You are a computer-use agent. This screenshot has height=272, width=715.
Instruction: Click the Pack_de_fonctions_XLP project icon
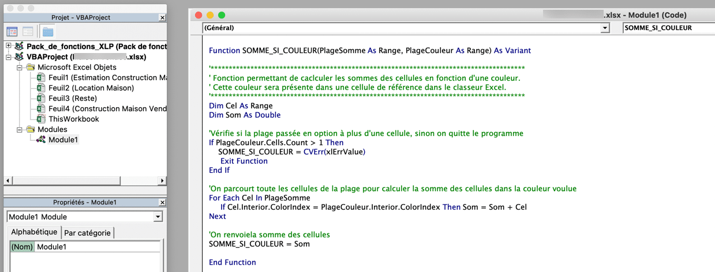(20, 46)
